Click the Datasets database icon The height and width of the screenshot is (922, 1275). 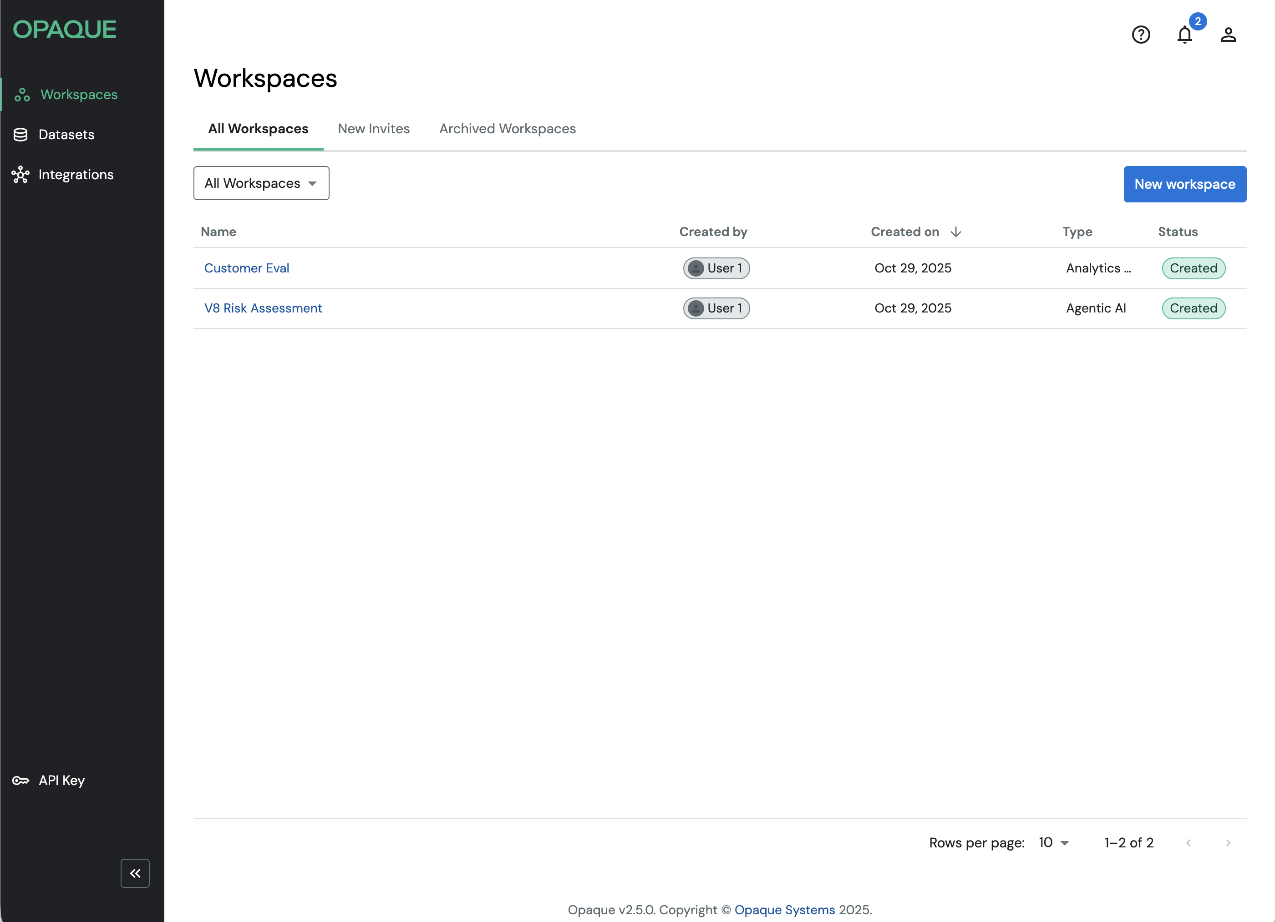pos(20,134)
